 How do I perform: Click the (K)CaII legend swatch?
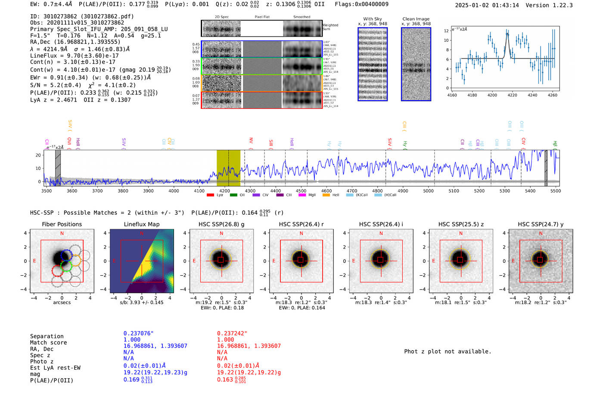350,195
